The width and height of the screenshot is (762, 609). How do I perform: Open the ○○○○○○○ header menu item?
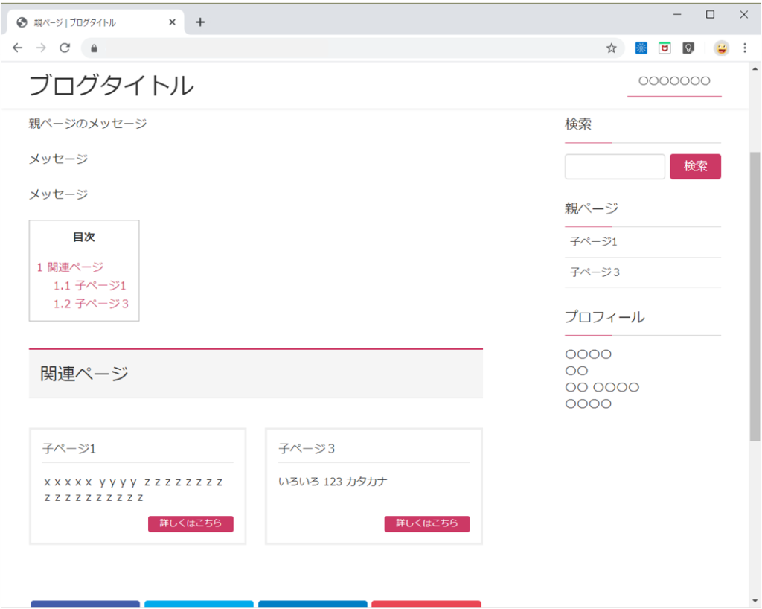[674, 81]
